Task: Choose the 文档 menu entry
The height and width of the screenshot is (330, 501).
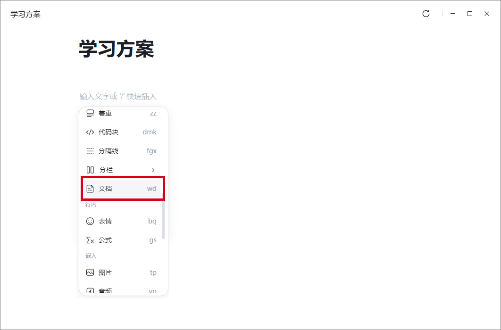Action: [122, 189]
